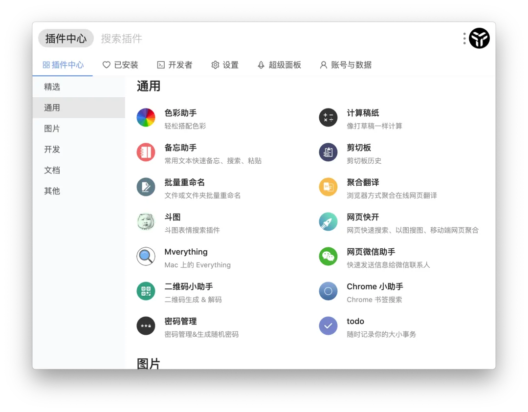The height and width of the screenshot is (412, 528).
Task: Click the 密码管理 plugin title
Action: point(180,321)
